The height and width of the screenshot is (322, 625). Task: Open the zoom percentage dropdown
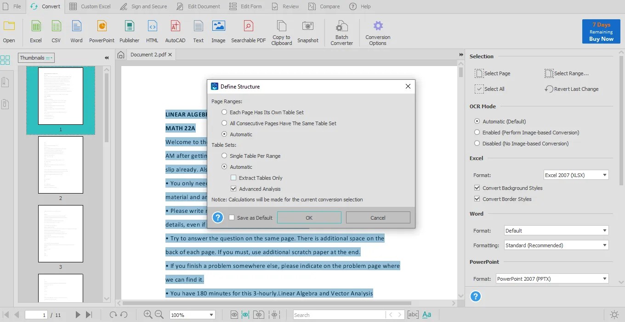192,315
